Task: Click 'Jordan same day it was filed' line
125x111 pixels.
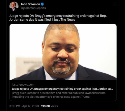Action: click(30, 20)
